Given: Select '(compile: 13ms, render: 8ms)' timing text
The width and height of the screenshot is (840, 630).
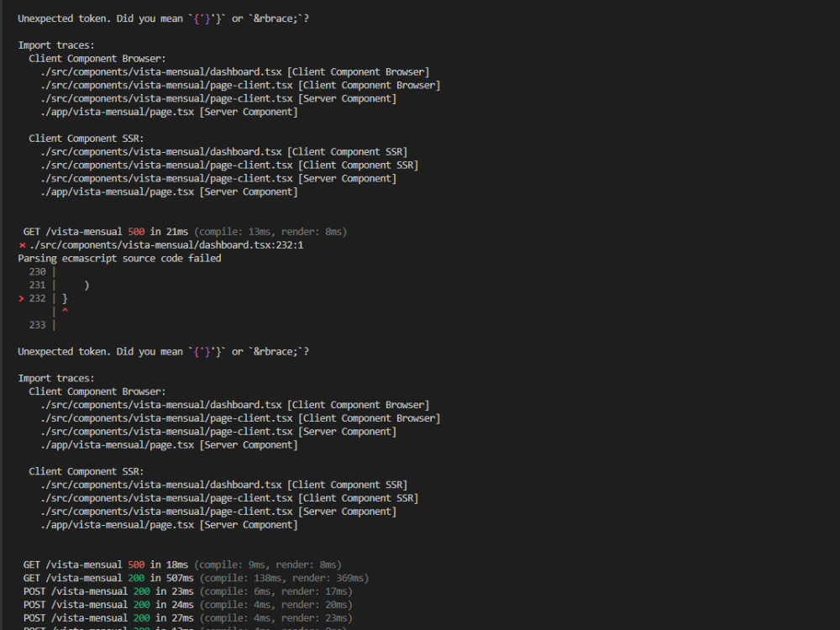Looking at the screenshot, I should click(270, 232).
